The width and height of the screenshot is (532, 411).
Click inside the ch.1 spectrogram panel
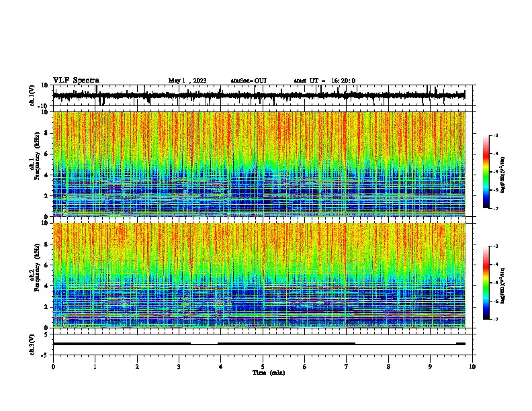(x=259, y=164)
